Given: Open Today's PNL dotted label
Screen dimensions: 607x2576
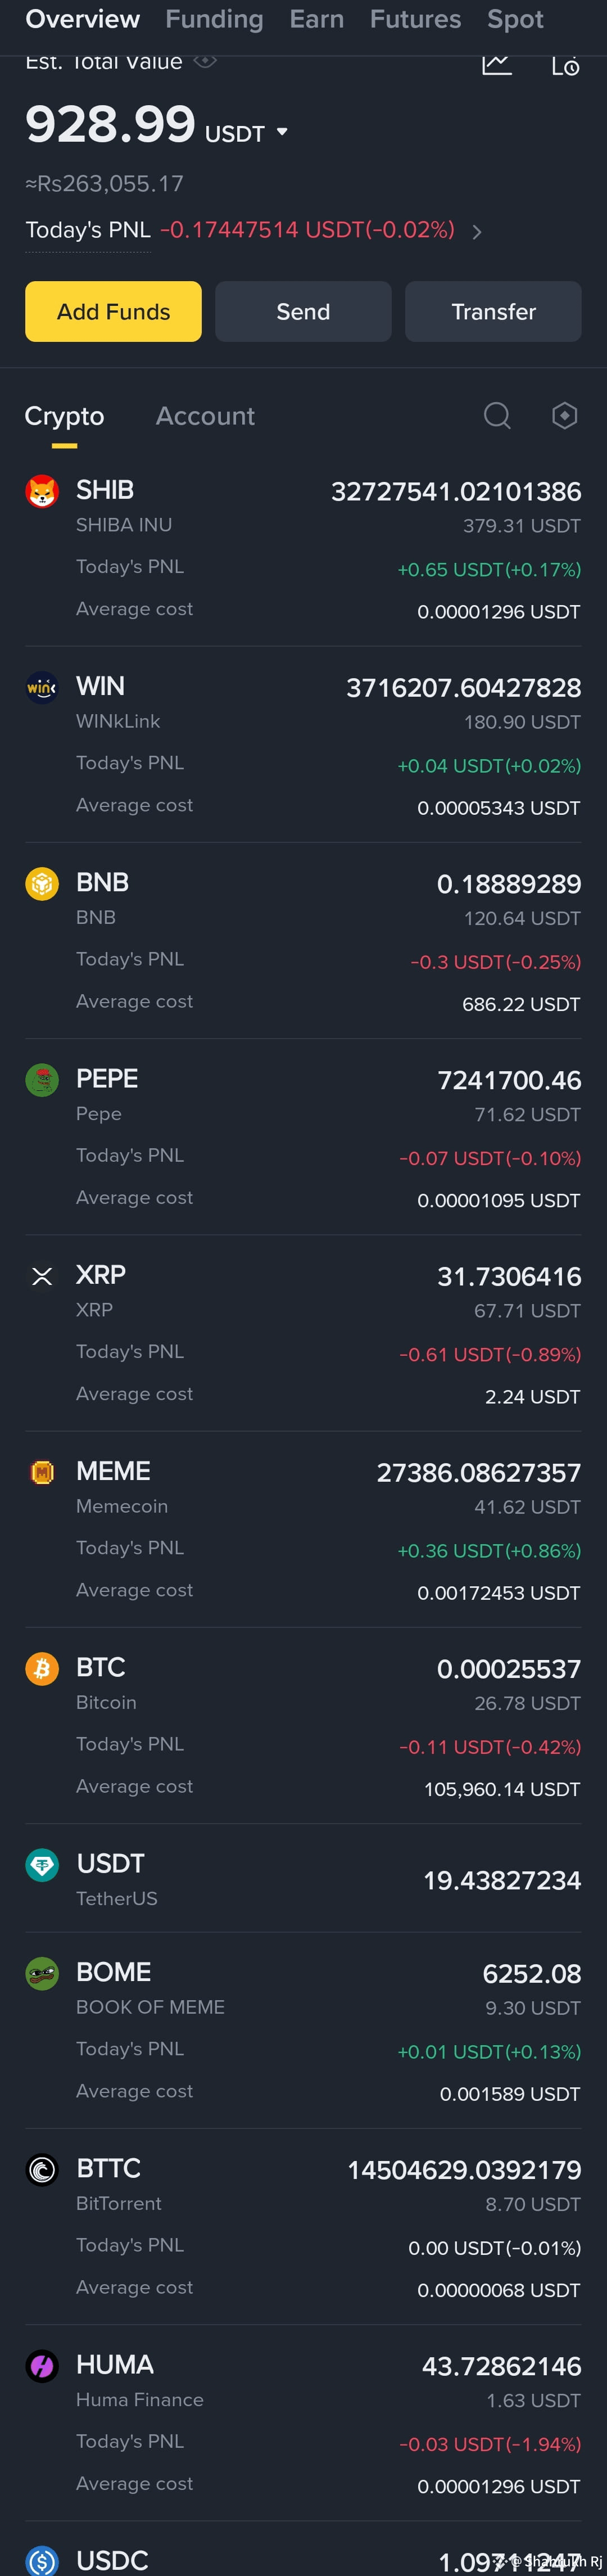Looking at the screenshot, I should (88, 231).
